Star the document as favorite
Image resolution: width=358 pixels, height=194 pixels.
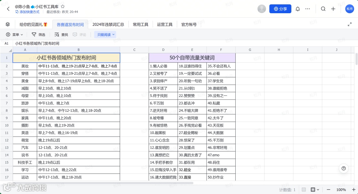point(63,7)
